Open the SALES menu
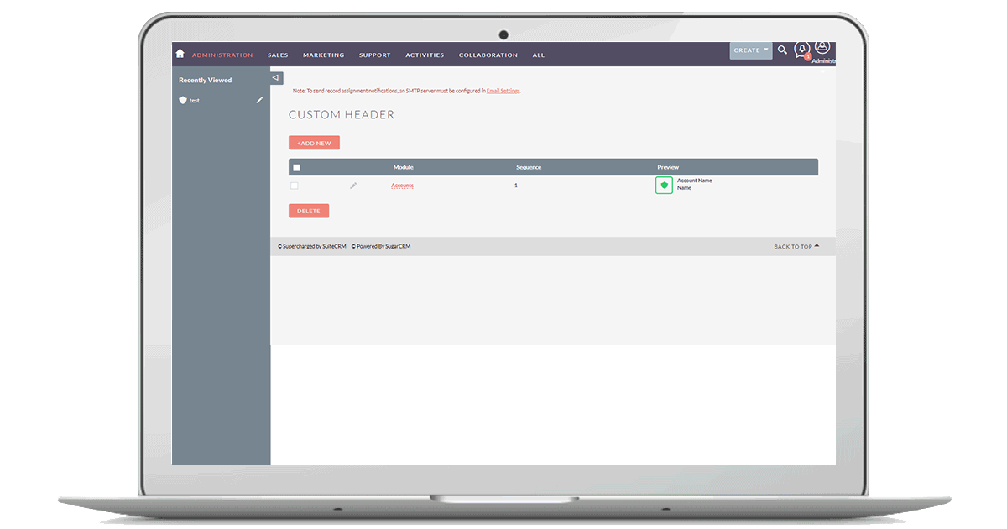The height and width of the screenshot is (529, 1007). pos(278,55)
